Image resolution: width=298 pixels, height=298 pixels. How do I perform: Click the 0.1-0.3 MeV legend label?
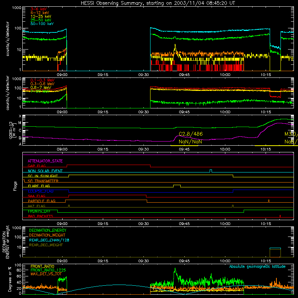(x=42, y=80)
